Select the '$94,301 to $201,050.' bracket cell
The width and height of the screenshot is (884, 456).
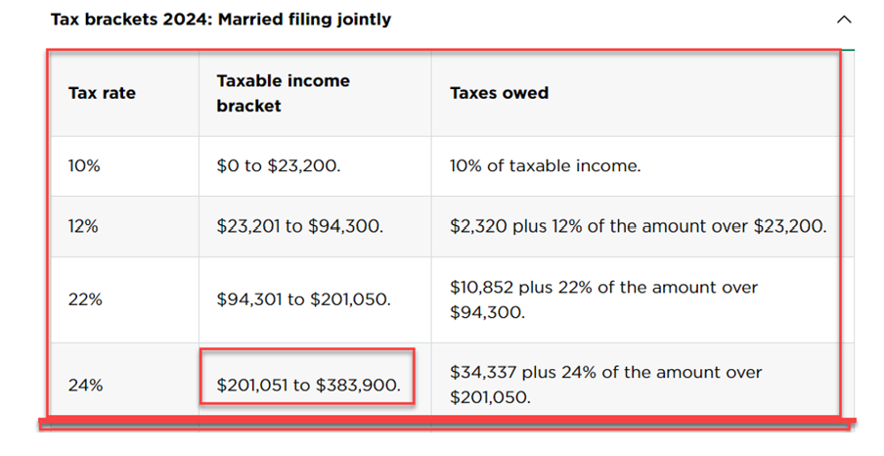303,299
